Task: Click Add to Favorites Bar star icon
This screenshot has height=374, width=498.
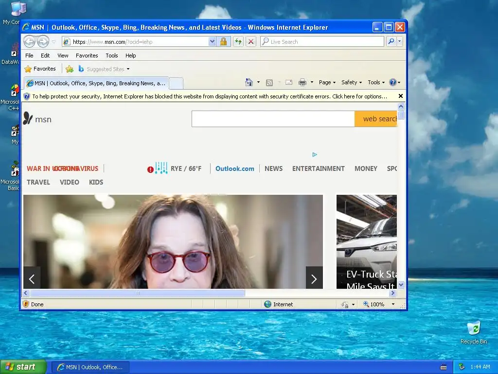Action: click(x=69, y=69)
